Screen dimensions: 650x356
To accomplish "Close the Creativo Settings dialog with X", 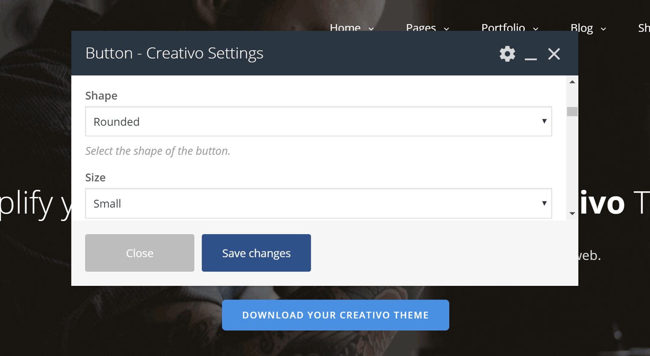I will coord(554,54).
